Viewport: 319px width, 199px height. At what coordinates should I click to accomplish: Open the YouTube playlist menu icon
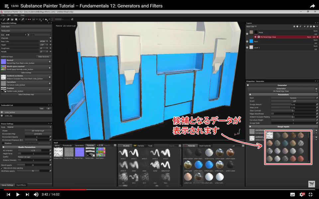tap(7, 6)
